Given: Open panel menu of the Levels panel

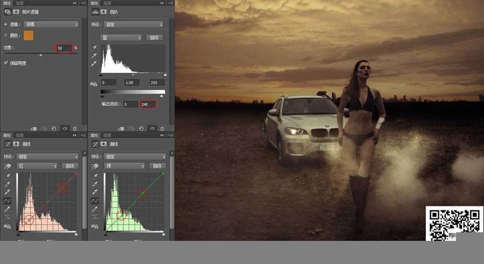Looking at the screenshot, I should [170, 3].
